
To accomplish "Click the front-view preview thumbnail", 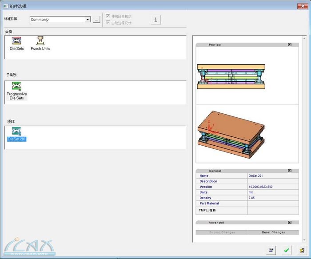I will tap(231, 76).
